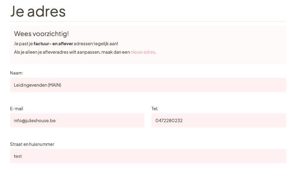Click the bold 'factuur- en aflever' text
This screenshot has width=292, height=178.
click(53, 44)
